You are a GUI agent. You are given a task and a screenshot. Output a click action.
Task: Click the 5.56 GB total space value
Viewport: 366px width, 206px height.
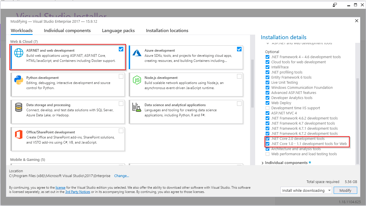351,182
